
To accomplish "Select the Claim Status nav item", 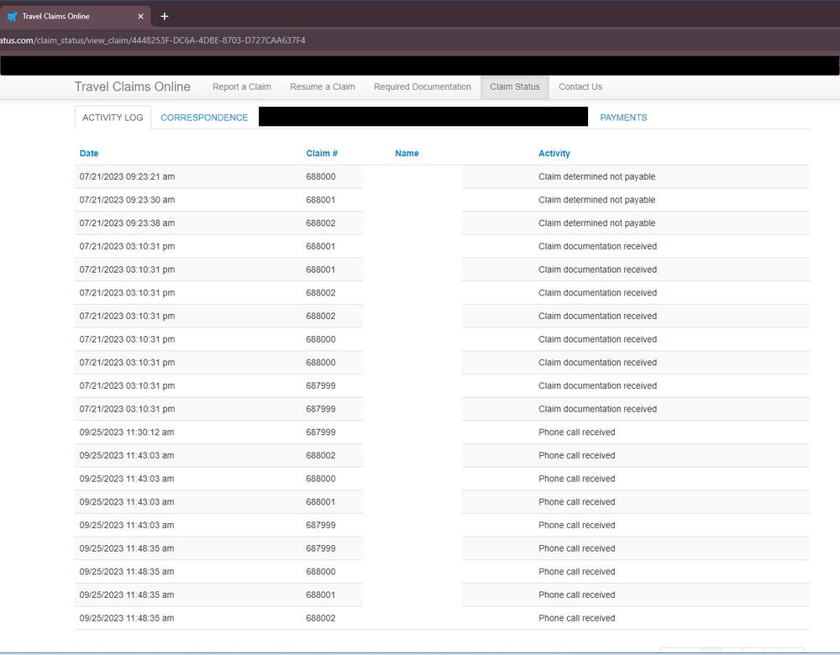I will [x=514, y=86].
